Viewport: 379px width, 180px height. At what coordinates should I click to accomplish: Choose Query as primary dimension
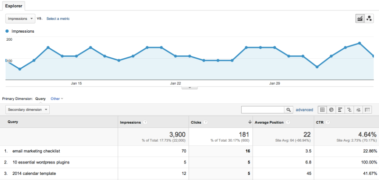[x=40, y=99]
